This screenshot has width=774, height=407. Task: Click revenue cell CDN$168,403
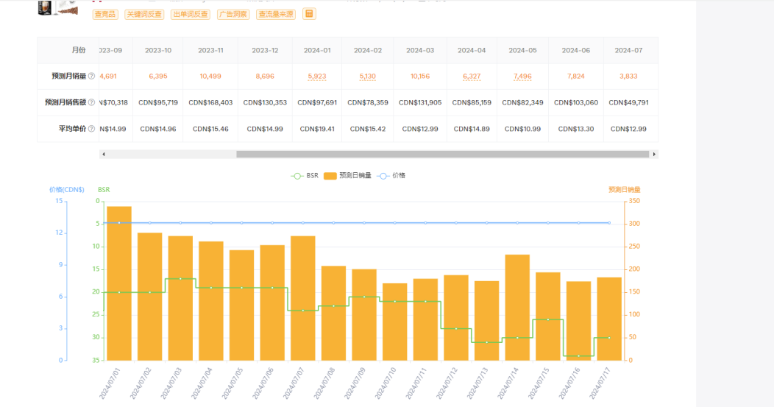(x=210, y=103)
